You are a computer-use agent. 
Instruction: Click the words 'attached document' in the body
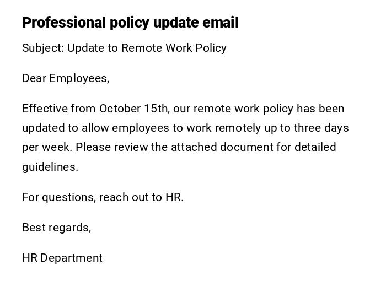point(216,148)
